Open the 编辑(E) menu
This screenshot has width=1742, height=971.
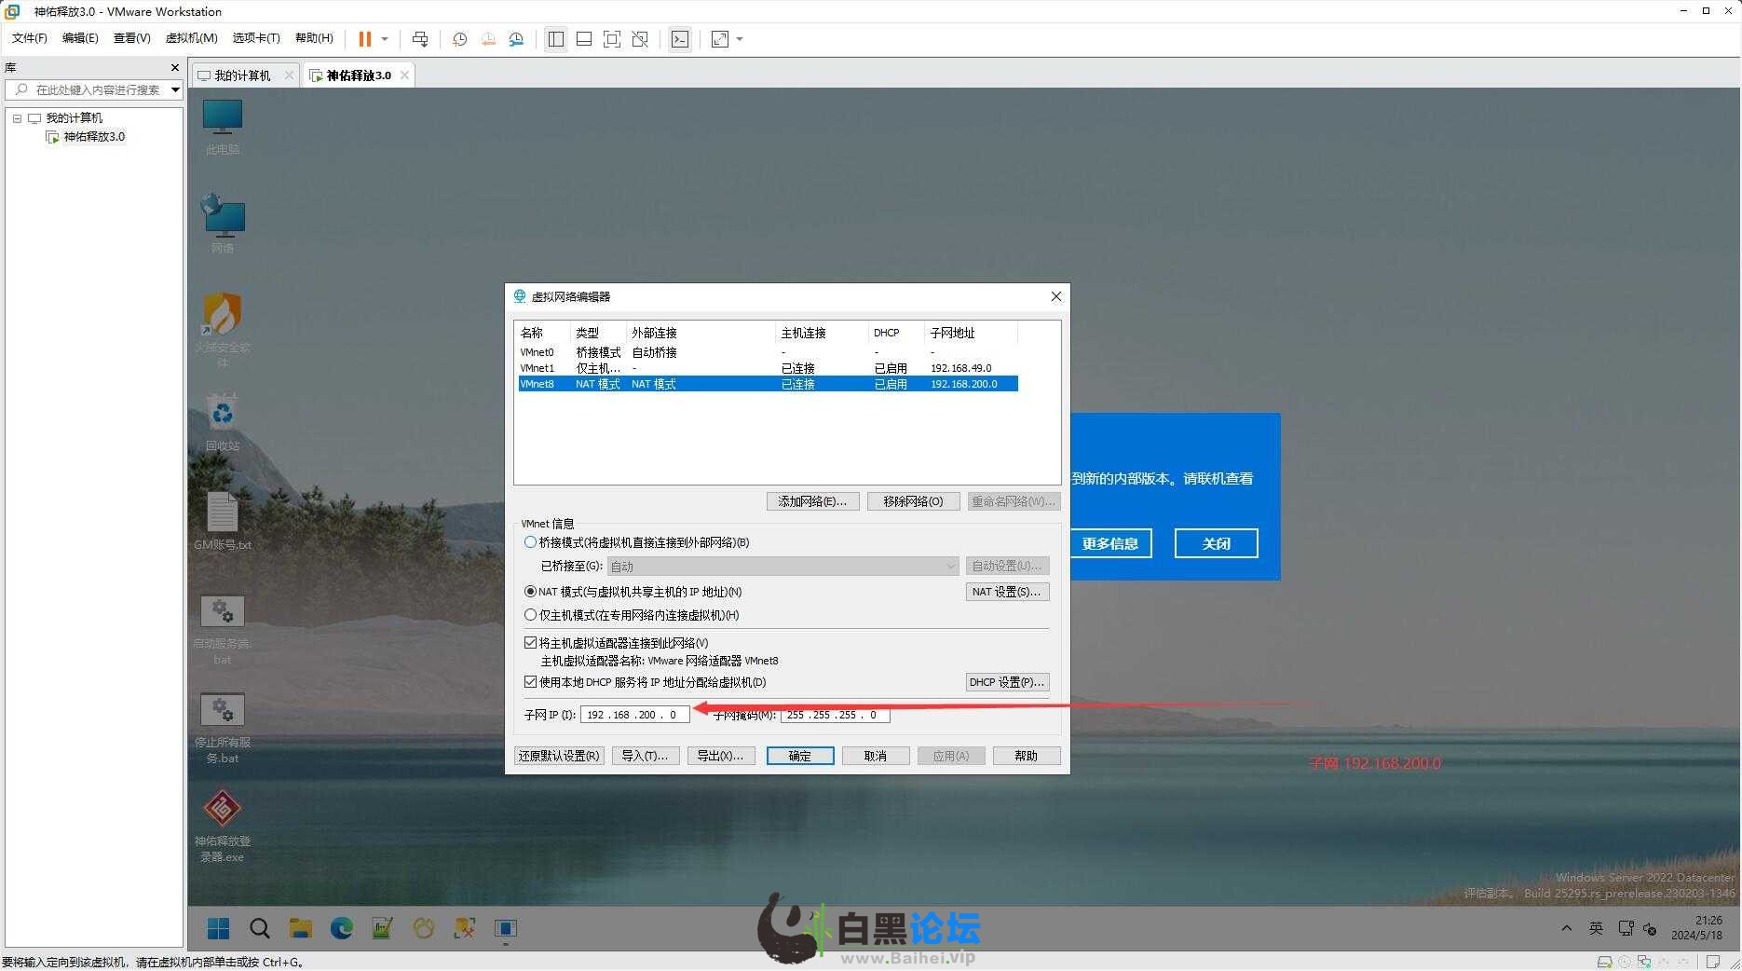pyautogui.click(x=80, y=38)
